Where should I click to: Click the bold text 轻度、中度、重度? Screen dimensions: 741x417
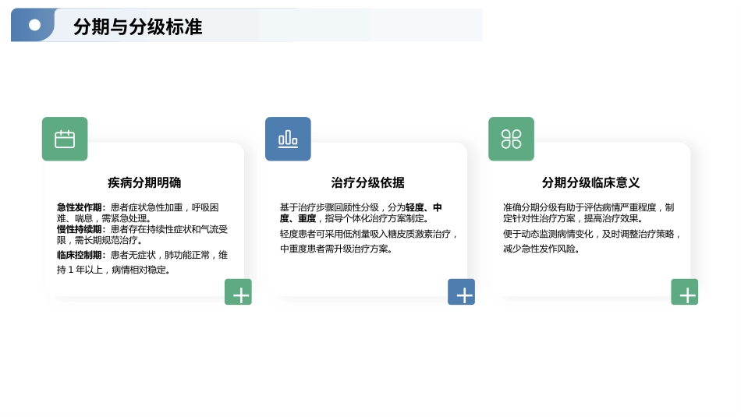[x=360, y=213]
